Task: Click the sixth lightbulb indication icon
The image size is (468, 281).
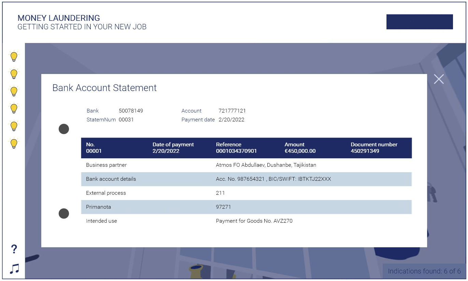Action: coord(14,144)
